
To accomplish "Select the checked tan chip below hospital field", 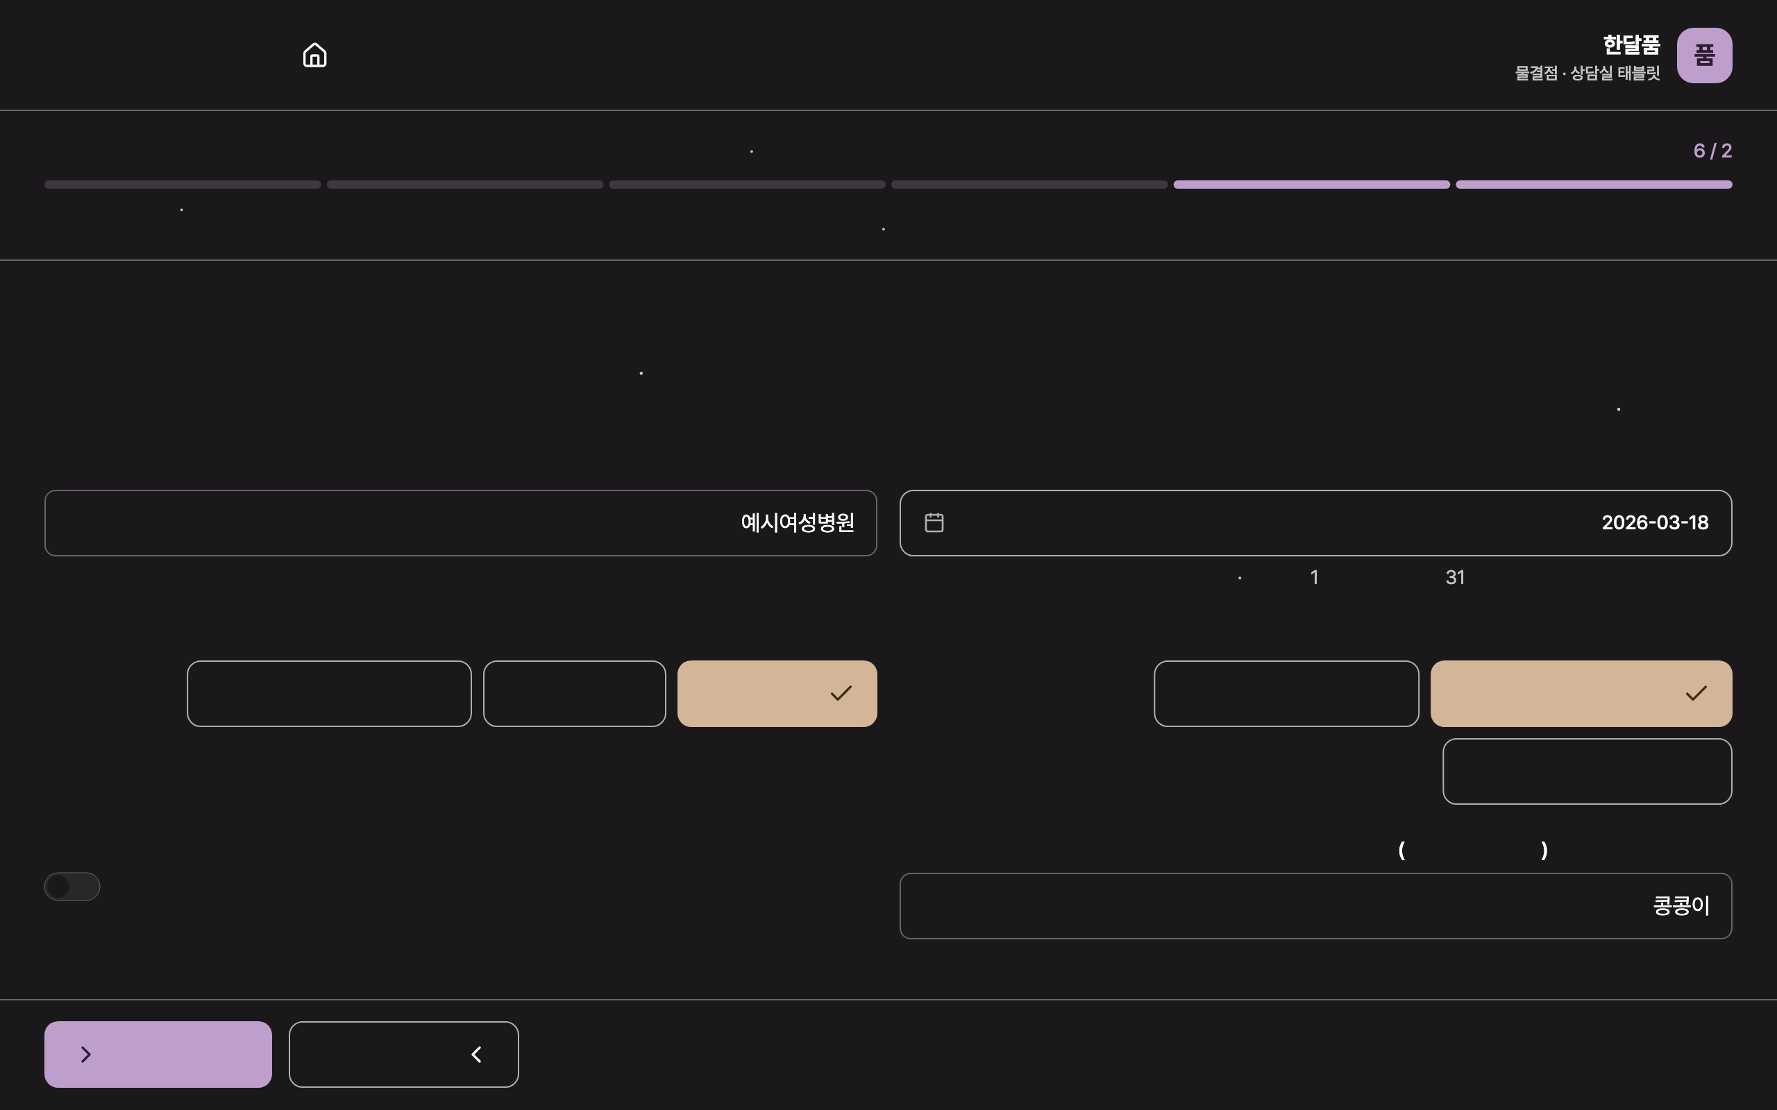I will coord(777,694).
